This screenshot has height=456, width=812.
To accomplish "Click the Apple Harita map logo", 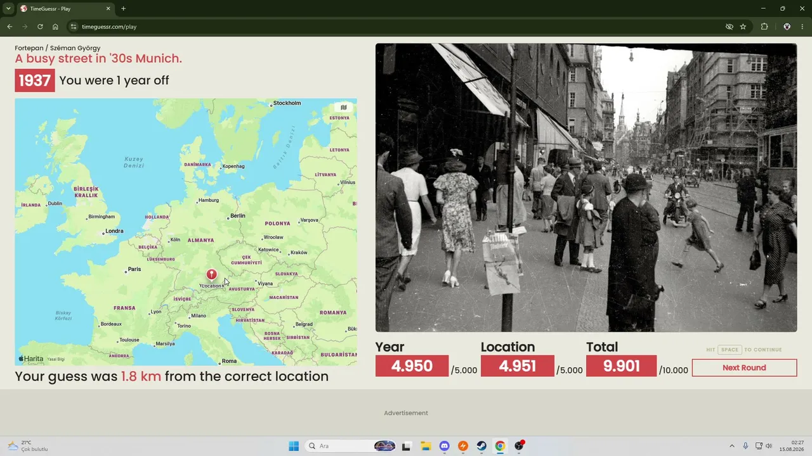I will tap(31, 358).
